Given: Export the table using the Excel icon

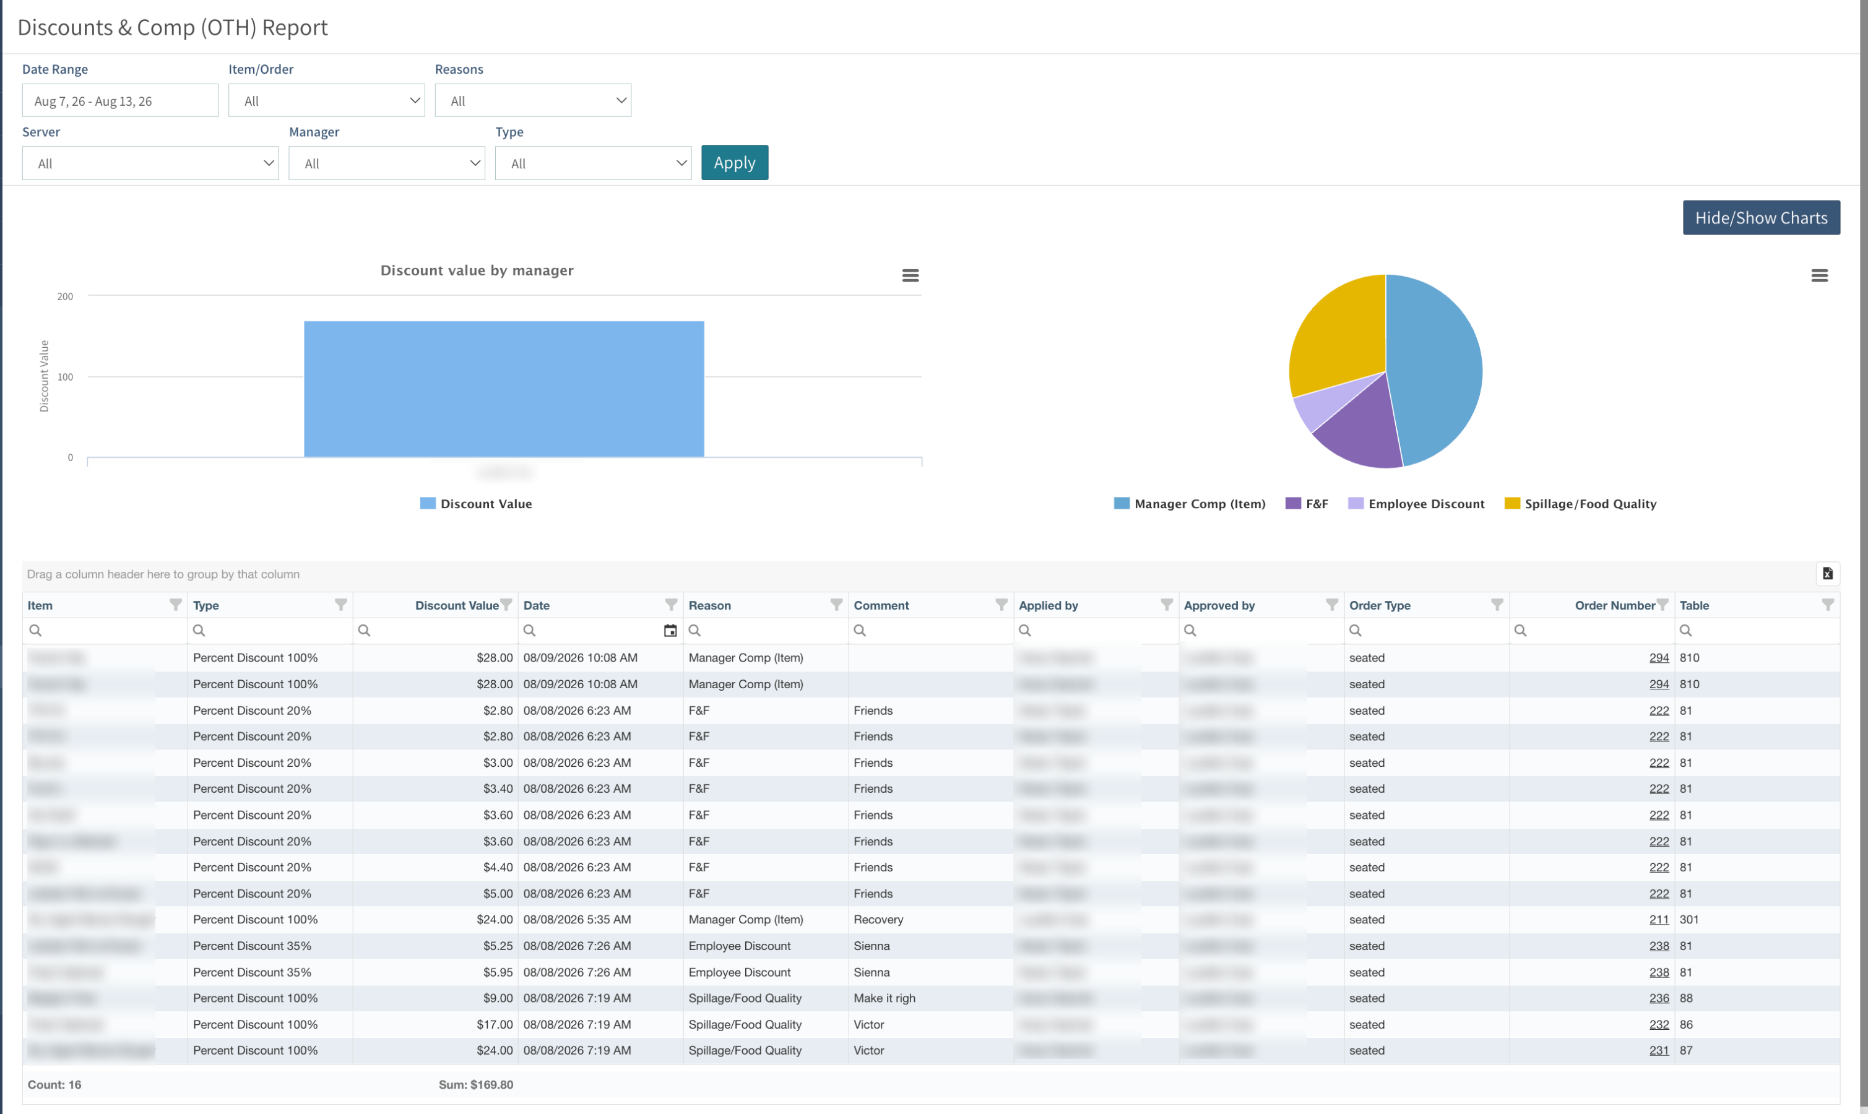Looking at the screenshot, I should pyautogui.click(x=1828, y=574).
